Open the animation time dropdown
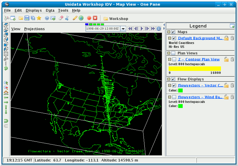Image resolution: width=238 pixels, height=166 pixels. coord(123,29)
